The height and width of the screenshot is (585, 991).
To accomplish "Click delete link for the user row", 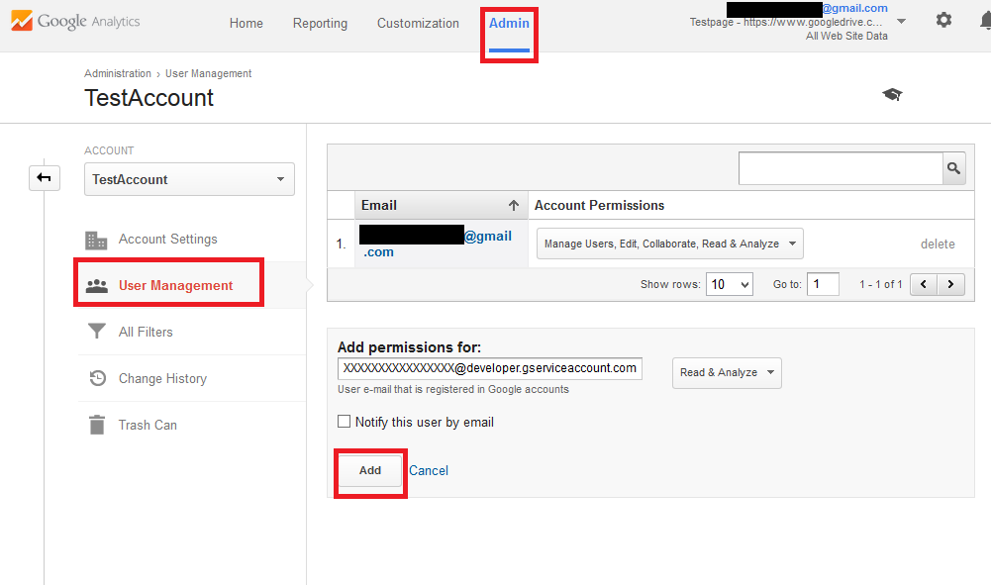I will (938, 244).
